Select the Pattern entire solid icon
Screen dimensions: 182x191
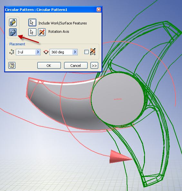pos(13,32)
